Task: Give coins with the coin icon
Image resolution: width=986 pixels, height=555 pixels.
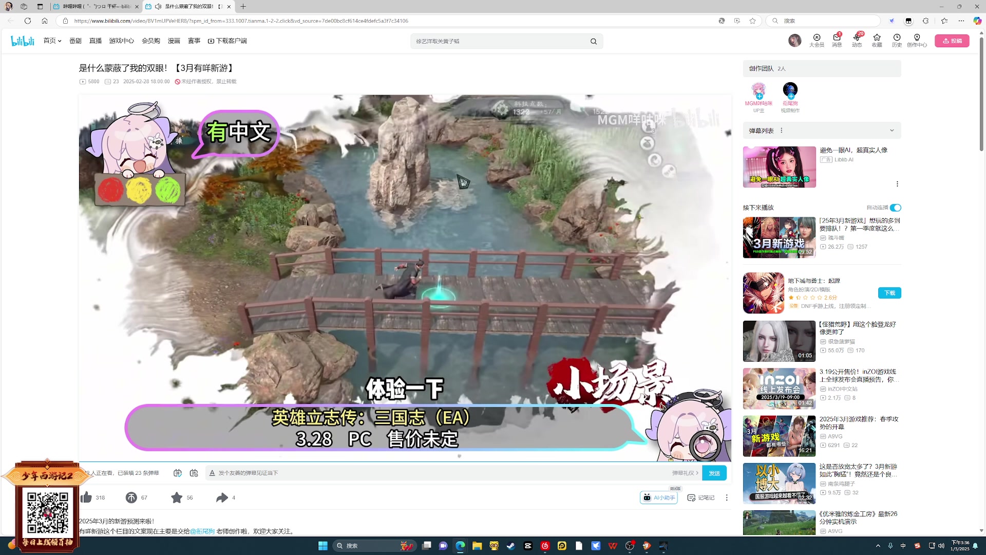Action: click(x=131, y=497)
